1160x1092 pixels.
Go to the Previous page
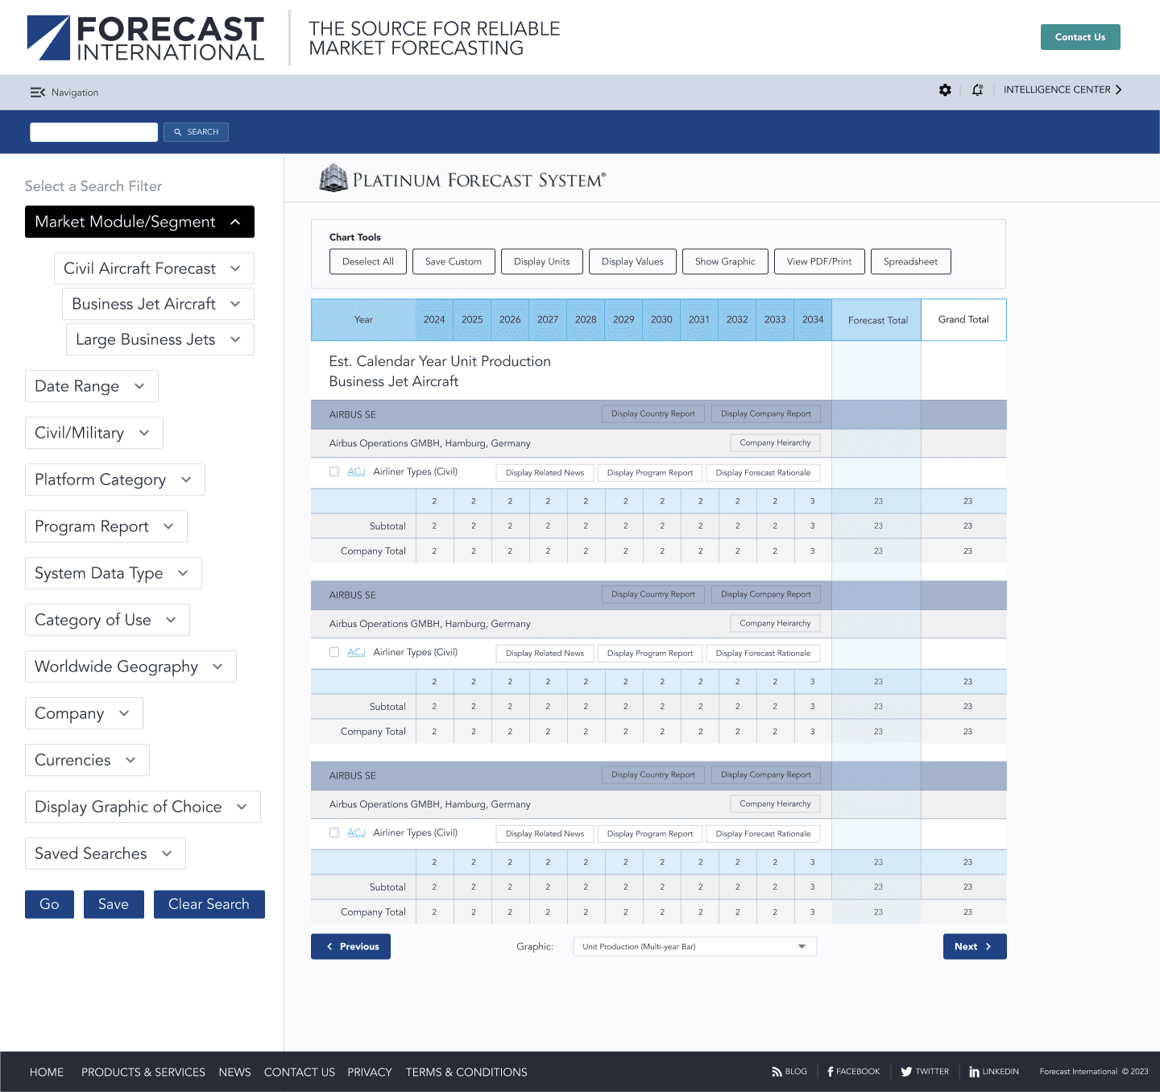(x=350, y=947)
